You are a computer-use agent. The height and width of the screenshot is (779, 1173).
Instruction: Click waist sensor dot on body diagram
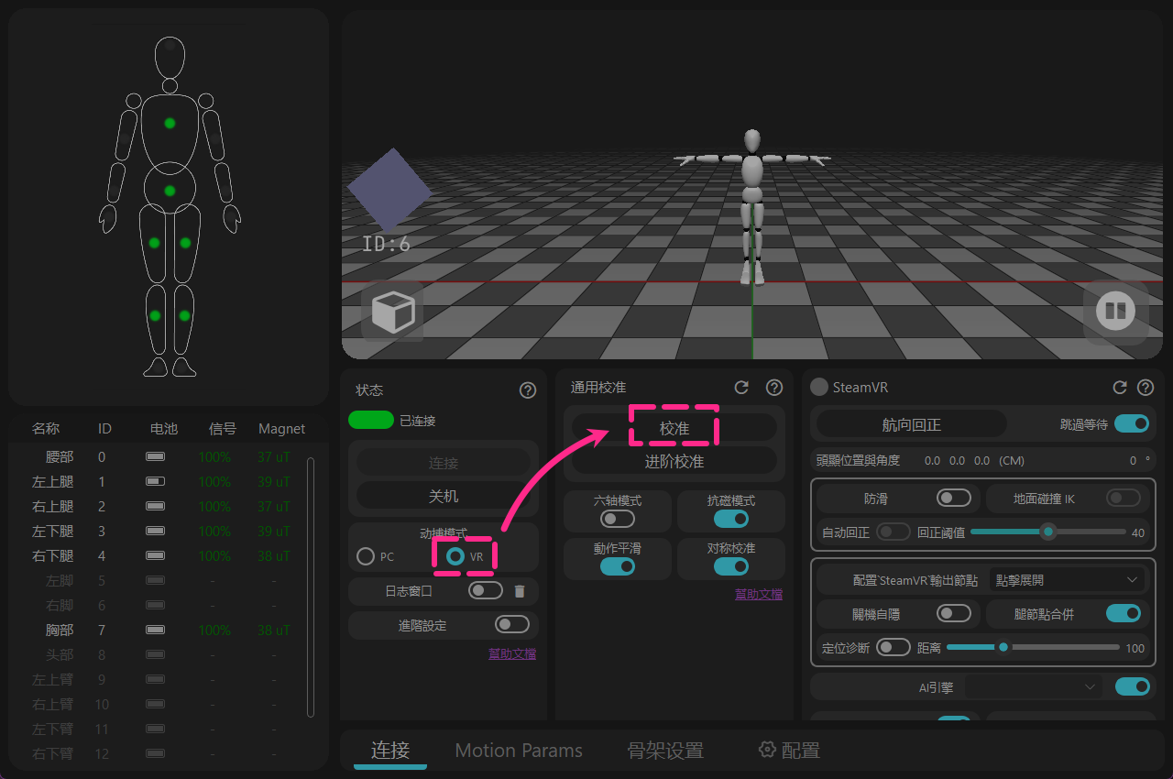point(170,191)
